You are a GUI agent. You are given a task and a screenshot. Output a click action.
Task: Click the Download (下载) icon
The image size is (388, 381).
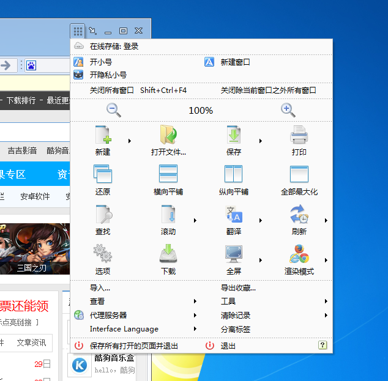click(168, 254)
